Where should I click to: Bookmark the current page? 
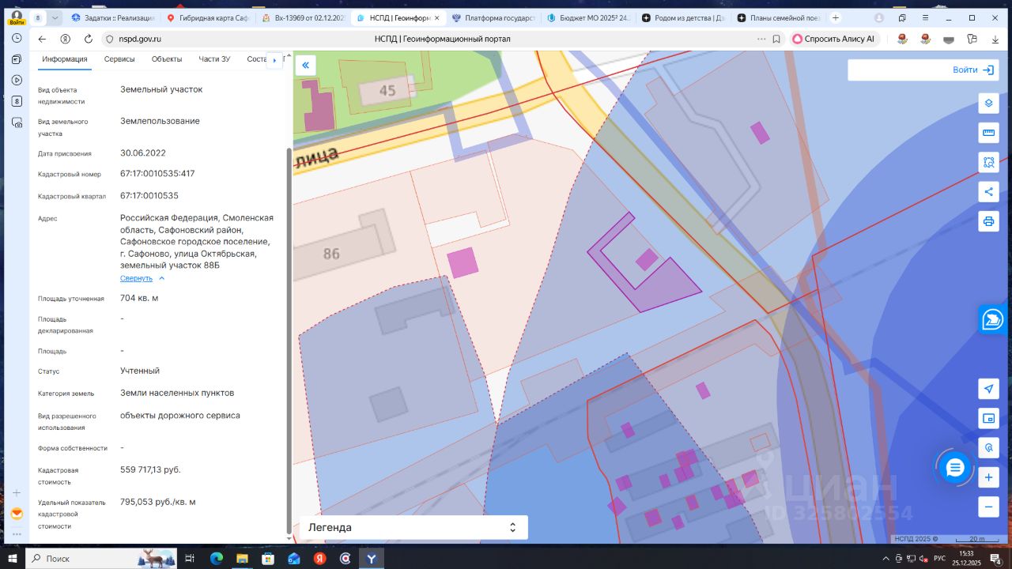pyautogui.click(x=776, y=39)
